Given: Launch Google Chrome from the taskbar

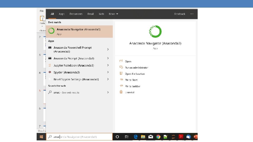Looking at the screenshot, I should click(158, 137).
